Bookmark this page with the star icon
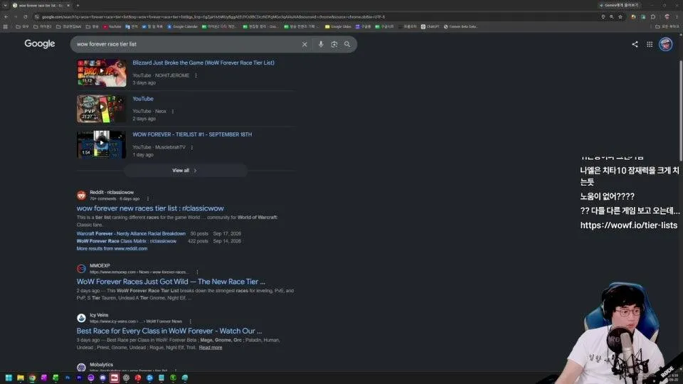Screen dimensions: 683x384 tap(620, 17)
